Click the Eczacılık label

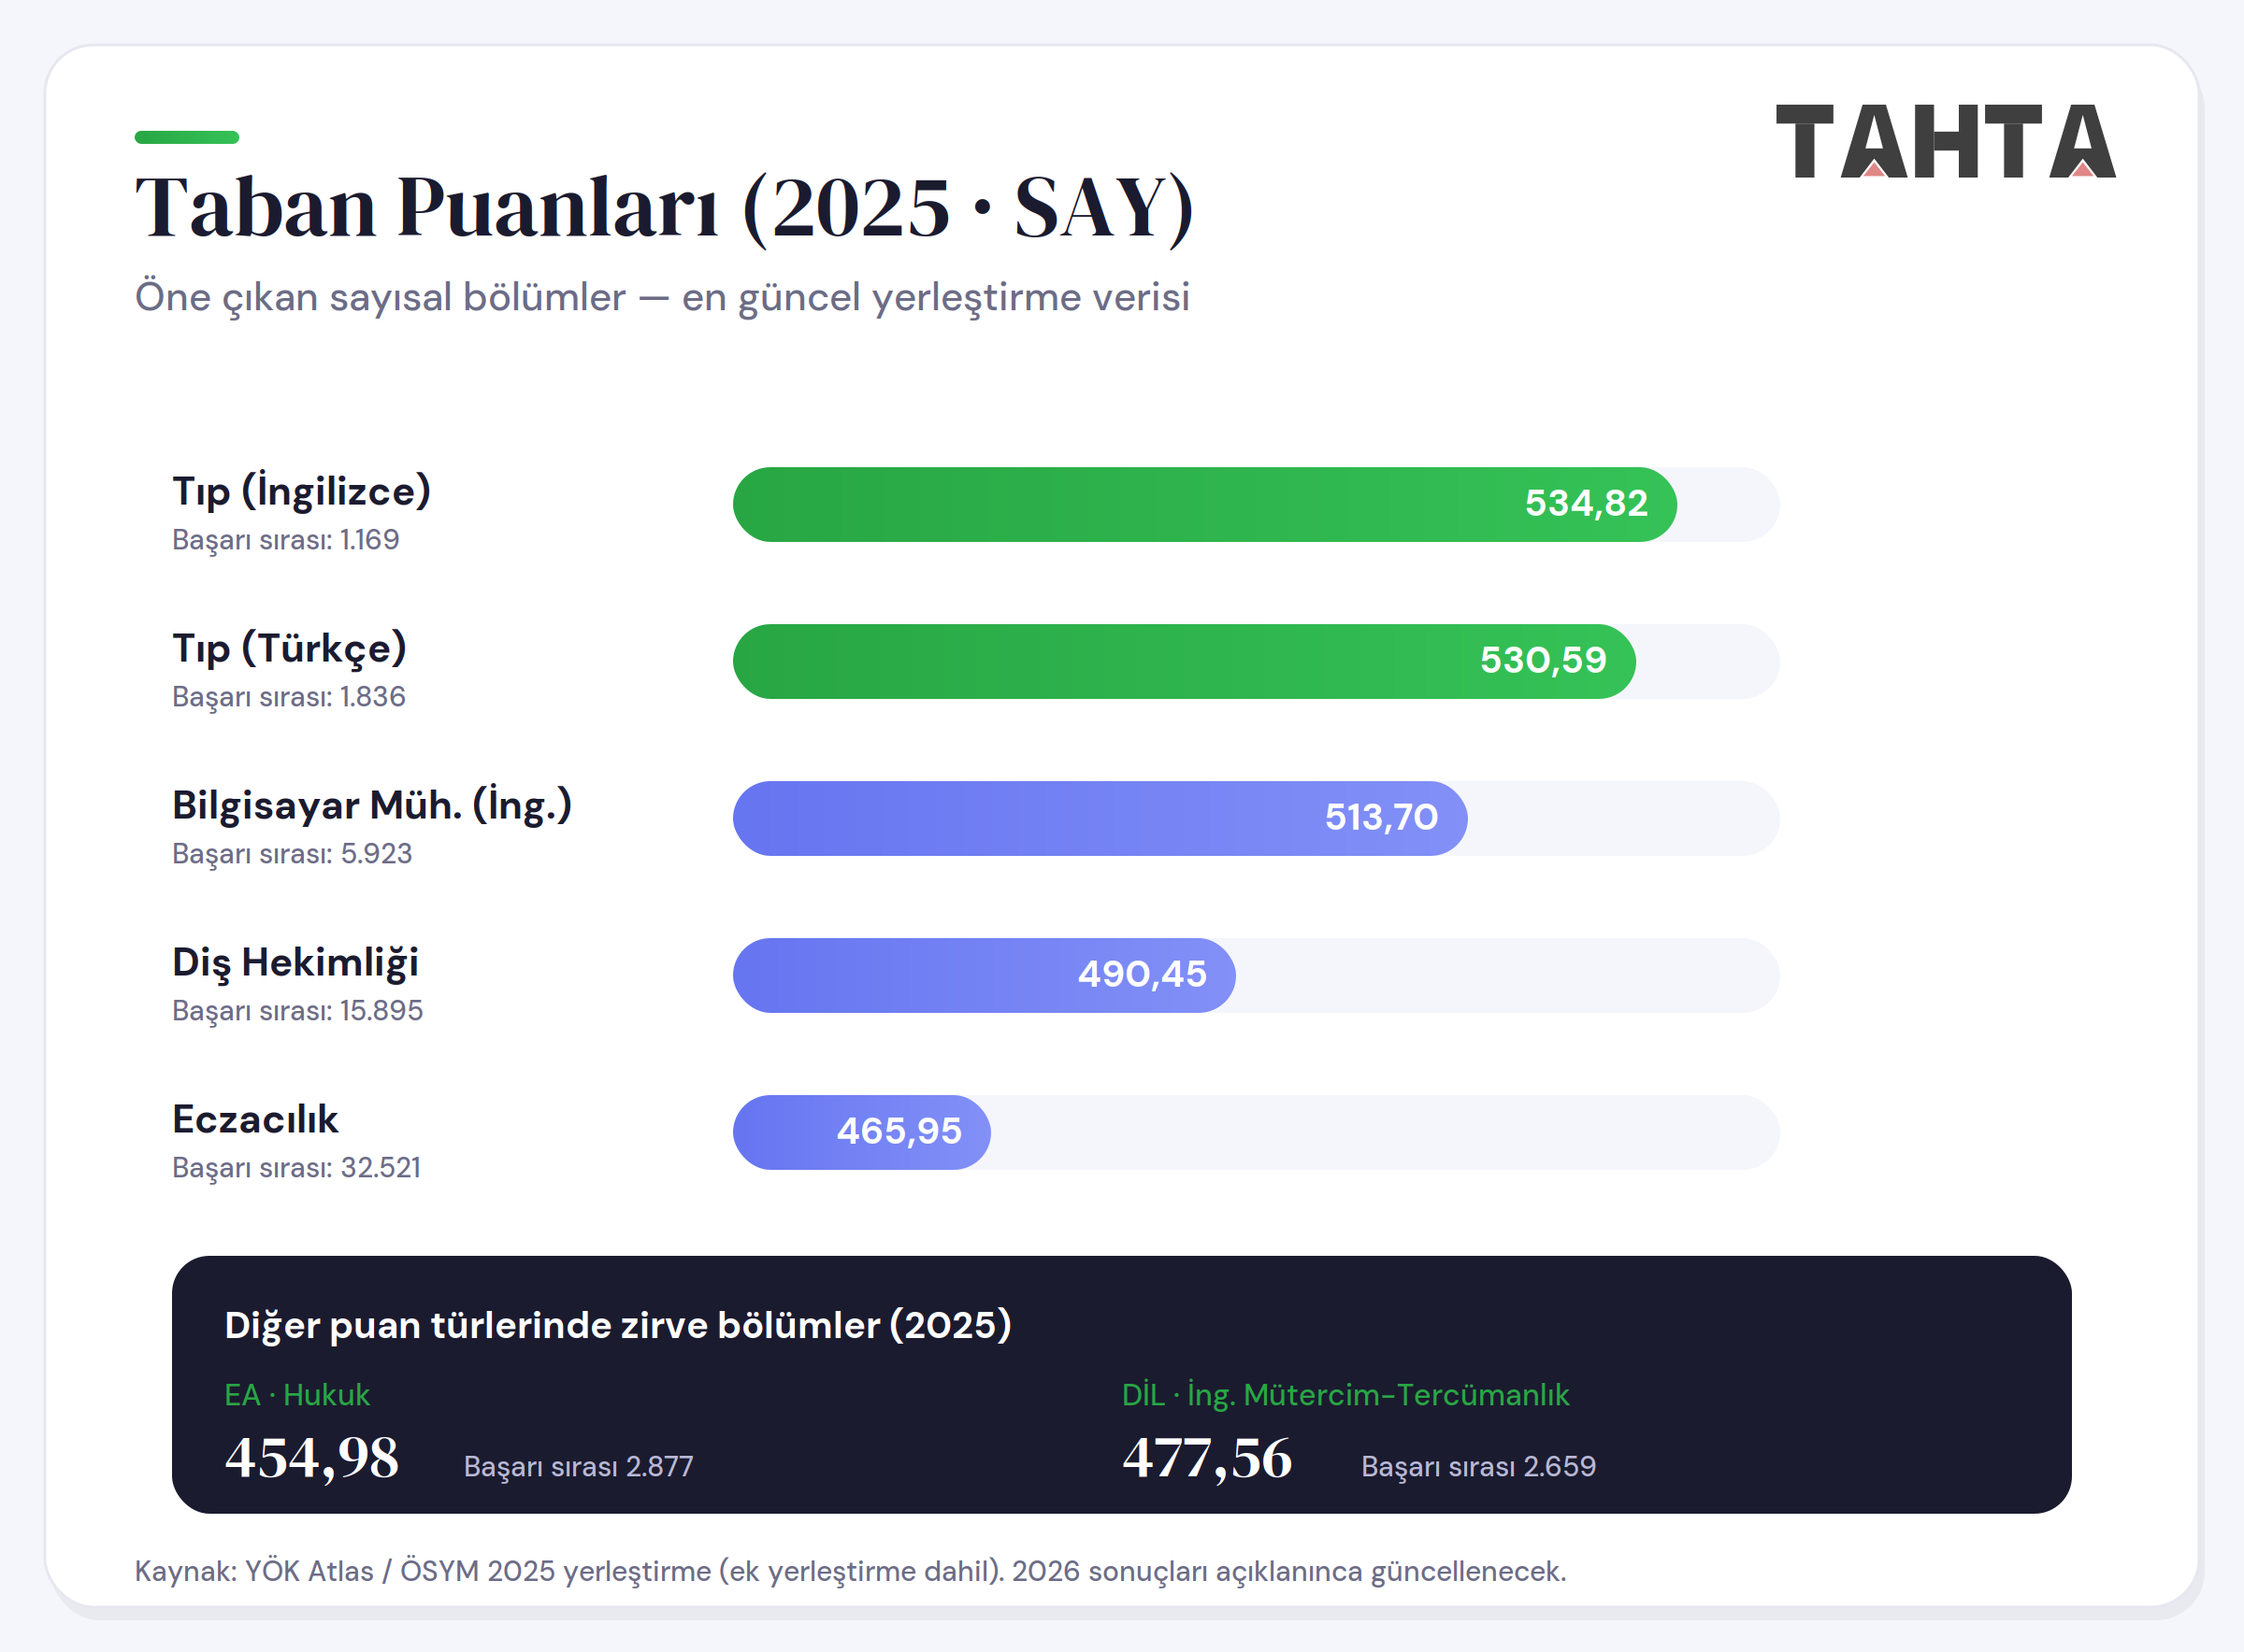pyautogui.click(x=255, y=1119)
